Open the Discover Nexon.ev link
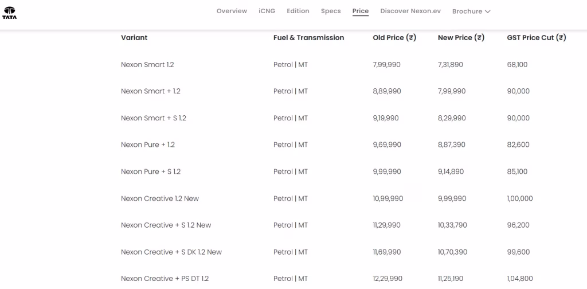 click(410, 11)
